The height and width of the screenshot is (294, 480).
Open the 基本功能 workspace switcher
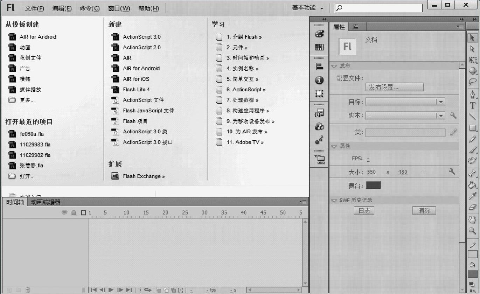tap(308, 7)
